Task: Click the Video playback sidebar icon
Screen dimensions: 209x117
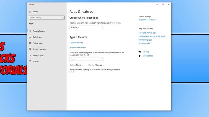Action: coord(30,55)
